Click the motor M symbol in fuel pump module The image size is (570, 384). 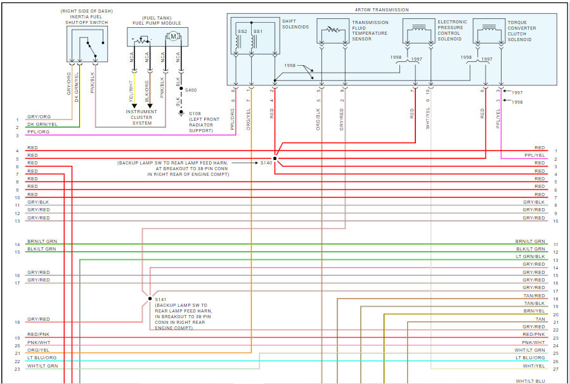point(173,36)
